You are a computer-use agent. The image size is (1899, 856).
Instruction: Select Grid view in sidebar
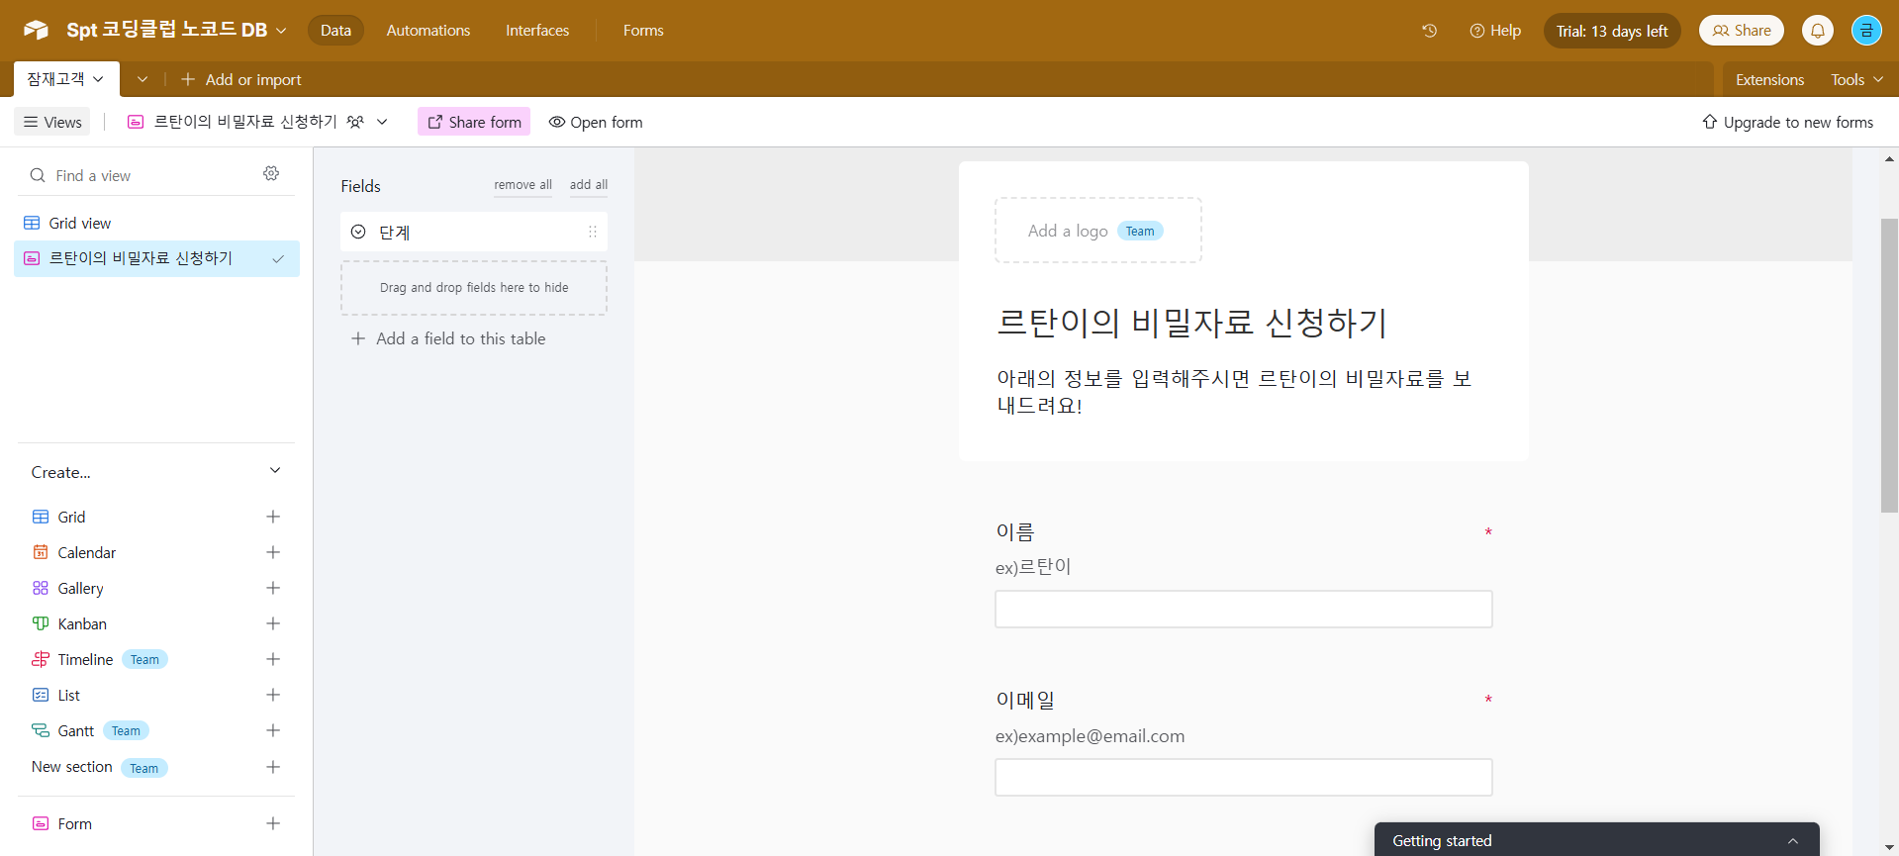[x=156, y=223]
